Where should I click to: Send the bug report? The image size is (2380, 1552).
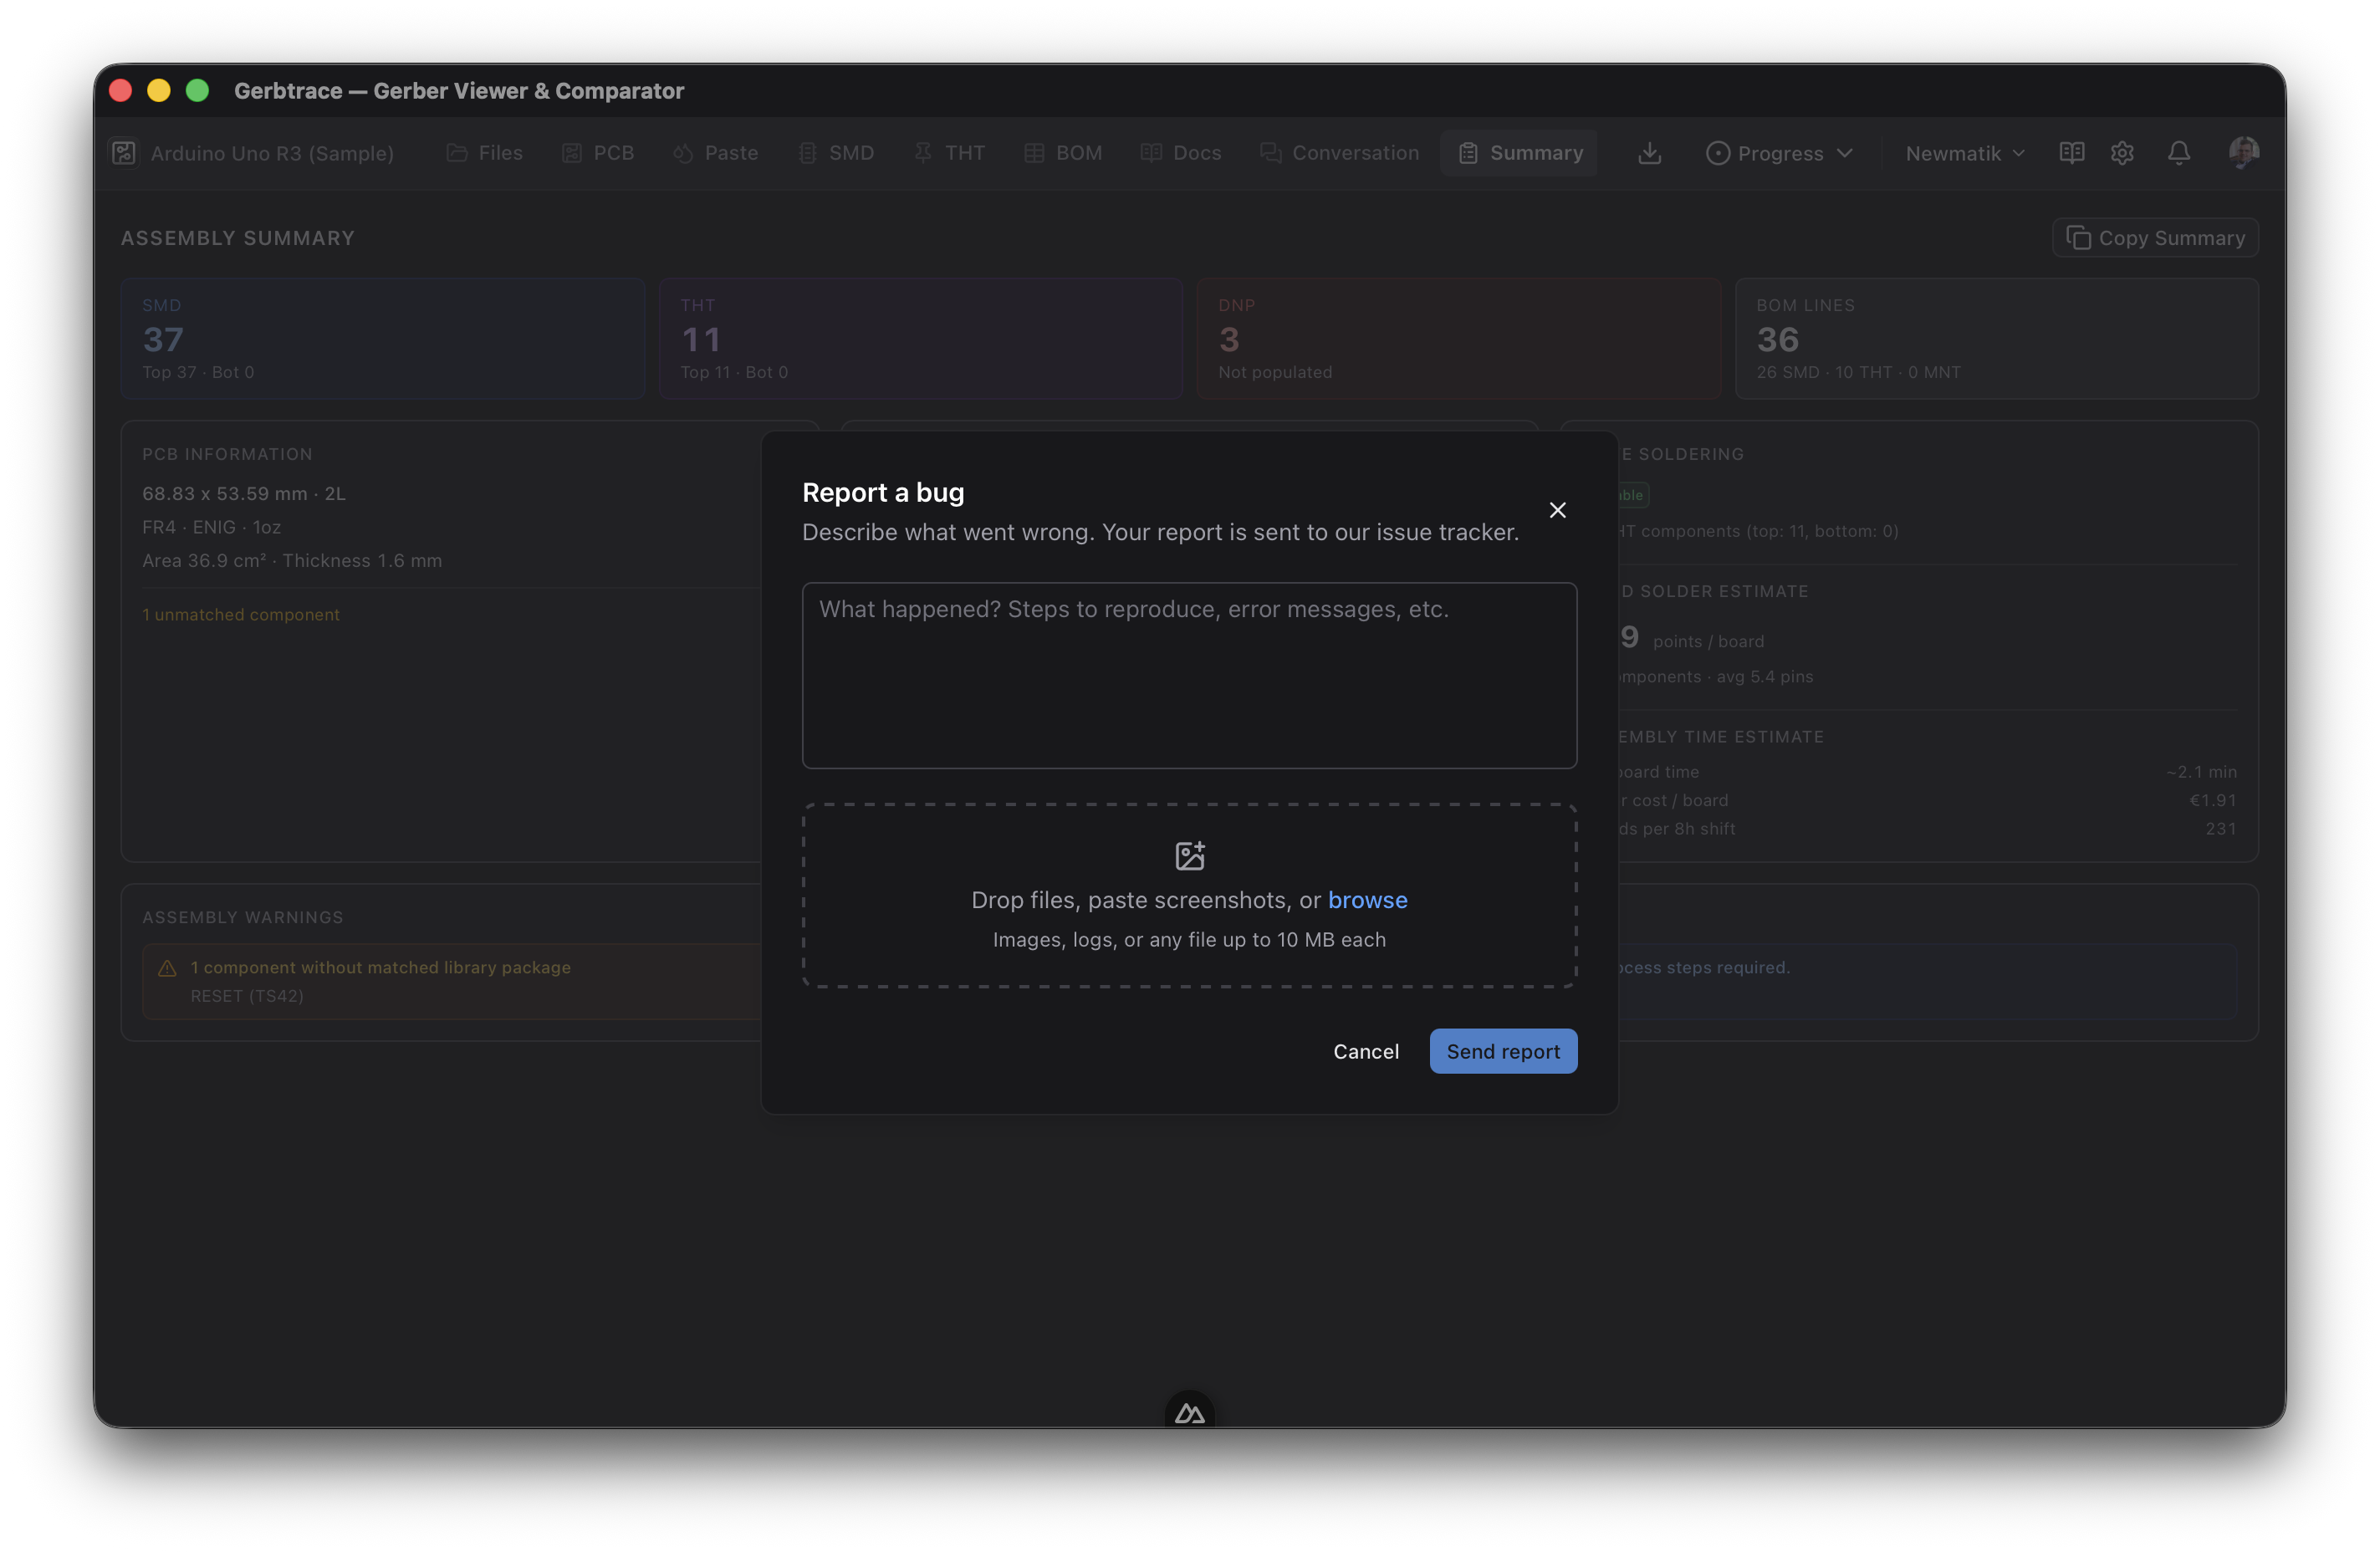pos(1503,1051)
